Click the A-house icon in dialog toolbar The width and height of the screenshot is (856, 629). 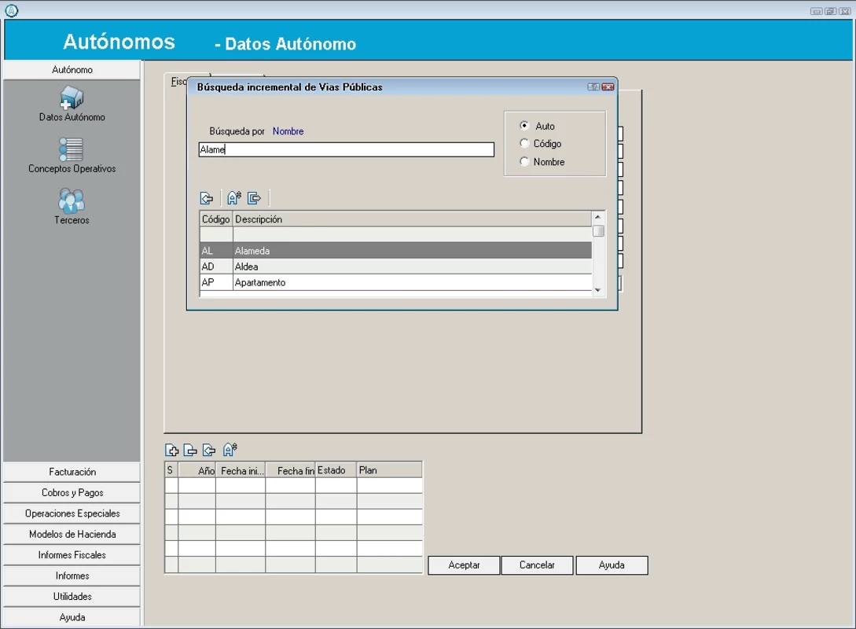point(234,198)
